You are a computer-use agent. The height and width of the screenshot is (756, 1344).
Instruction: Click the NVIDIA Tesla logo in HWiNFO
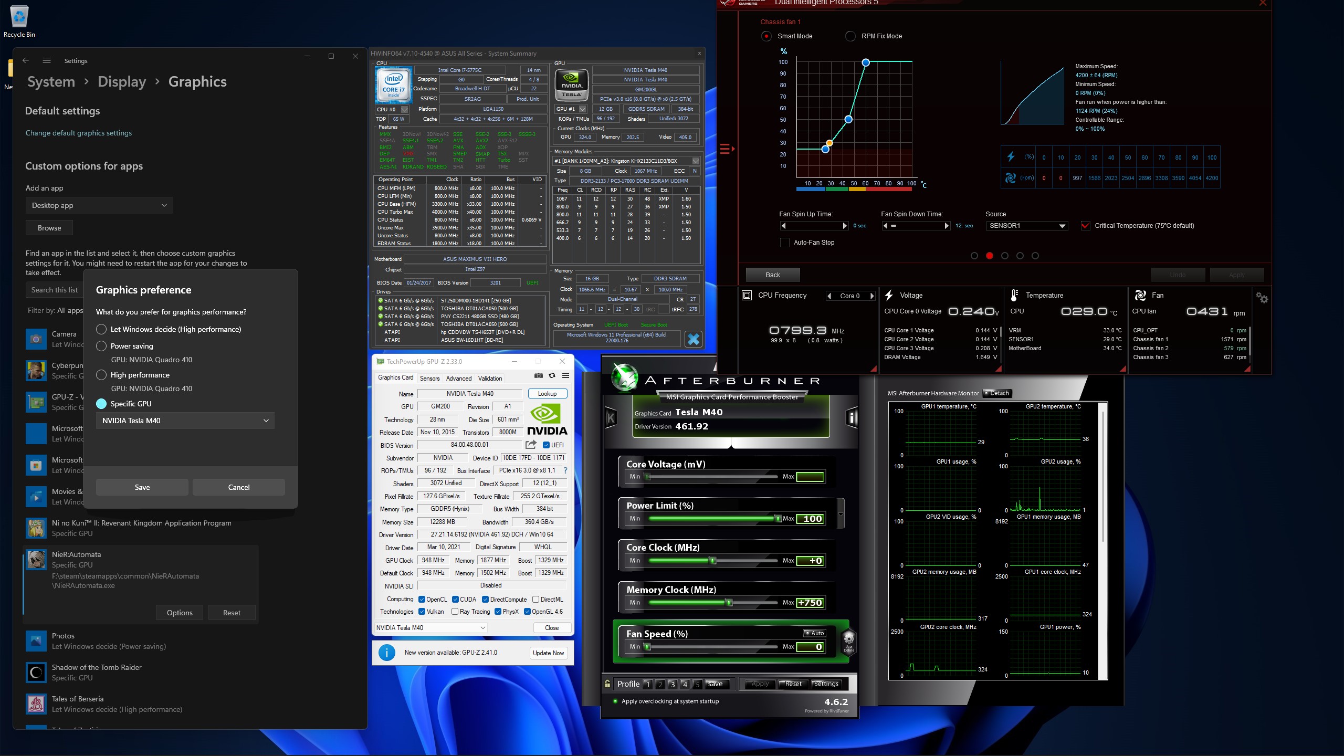[571, 84]
